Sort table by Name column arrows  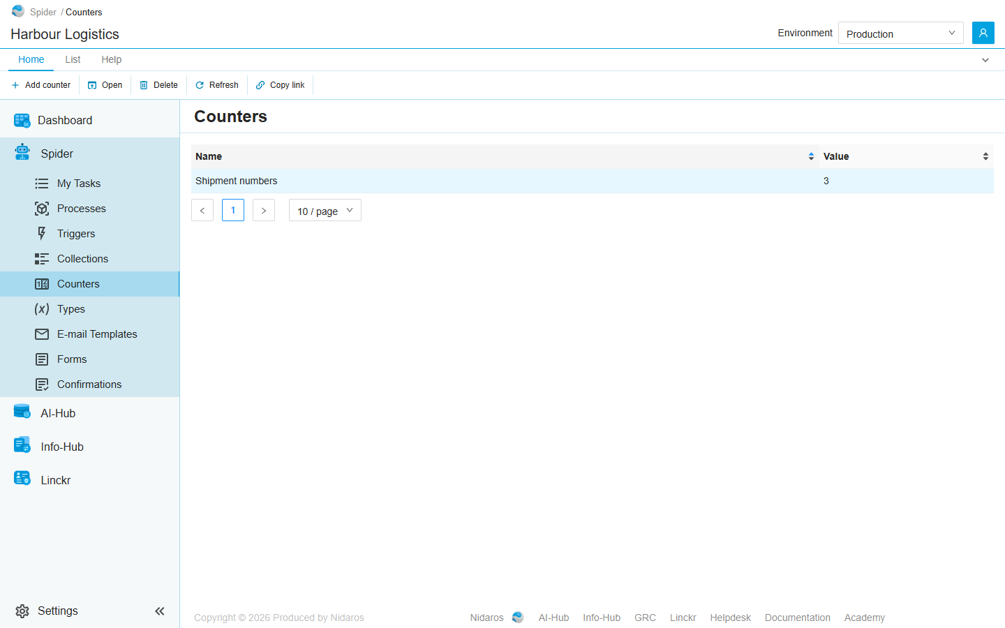point(811,156)
